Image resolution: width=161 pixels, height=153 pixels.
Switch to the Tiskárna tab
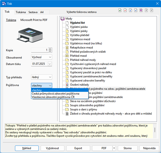pos(21,12)
